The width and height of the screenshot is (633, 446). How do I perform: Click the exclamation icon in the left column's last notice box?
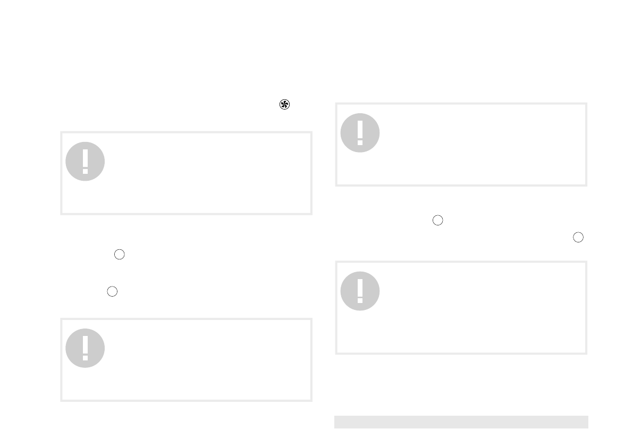(x=85, y=348)
